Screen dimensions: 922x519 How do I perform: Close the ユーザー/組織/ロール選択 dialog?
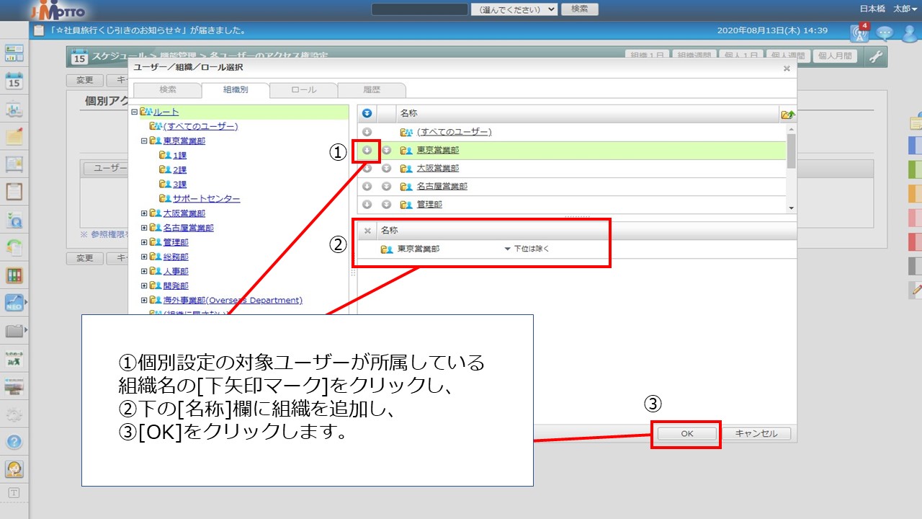[x=787, y=68]
